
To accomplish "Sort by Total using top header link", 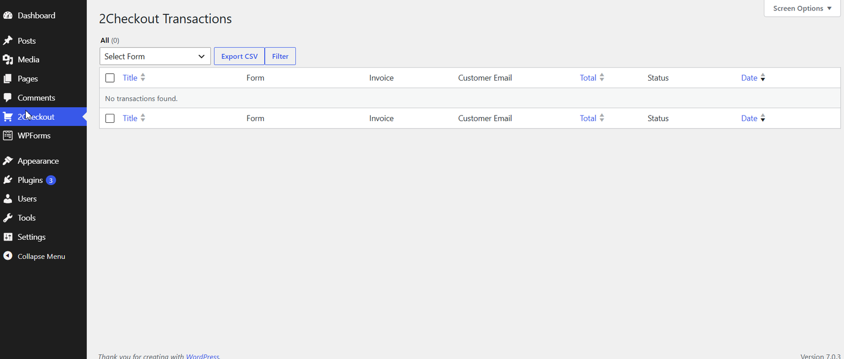I will point(588,77).
